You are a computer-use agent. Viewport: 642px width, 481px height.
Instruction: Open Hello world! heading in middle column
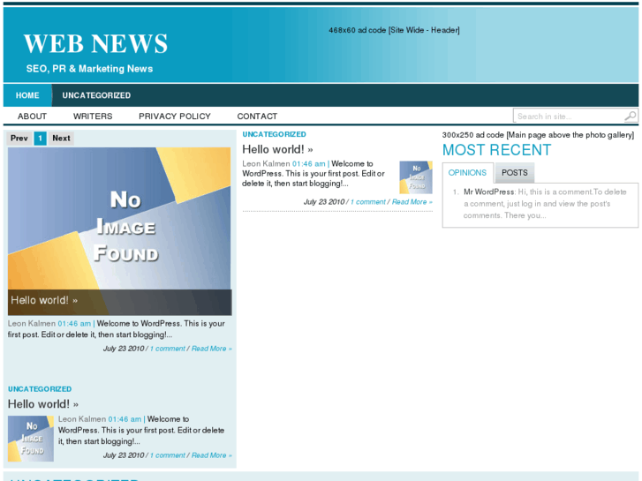tap(277, 149)
